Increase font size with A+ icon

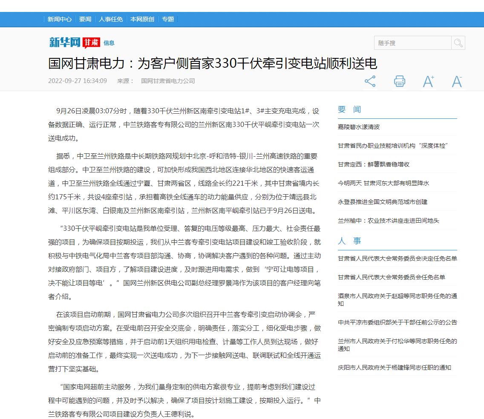click(428, 81)
